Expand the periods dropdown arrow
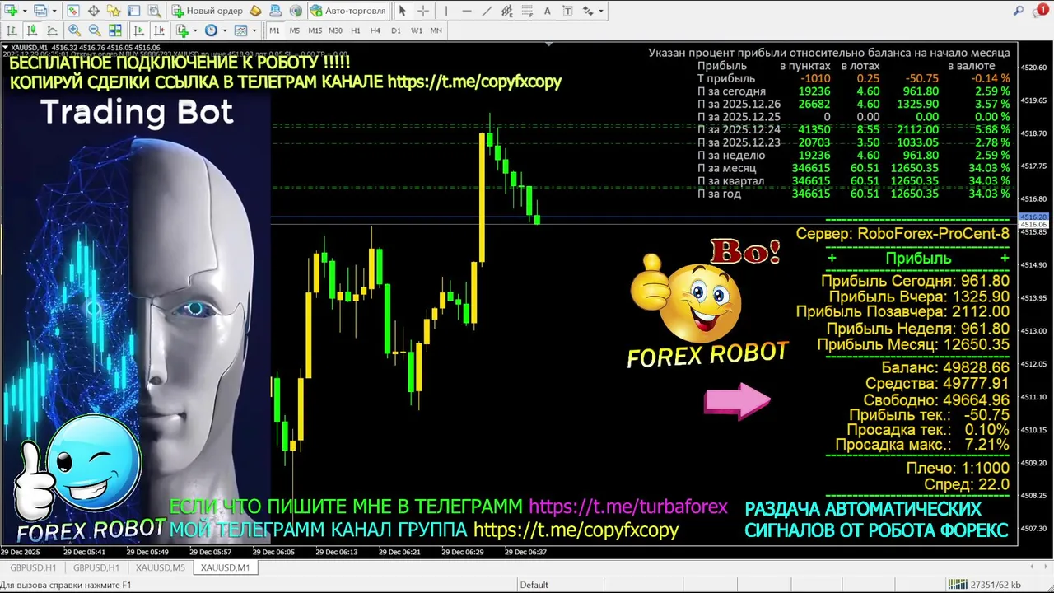Screen dimensions: 1054x593 [x=224, y=30]
